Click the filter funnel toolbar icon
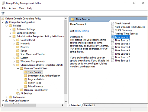Screen dimensions: 148x112 tap(3, 13)
